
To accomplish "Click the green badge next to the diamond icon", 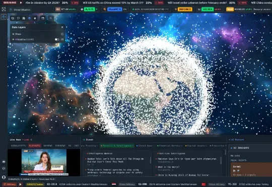I will pos(89,9).
